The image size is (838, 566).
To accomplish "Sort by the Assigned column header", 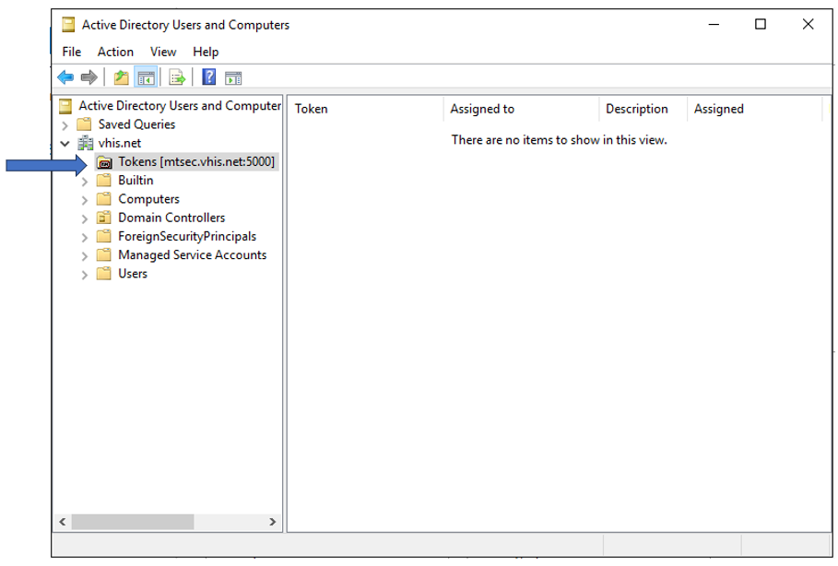I will tap(754, 109).
